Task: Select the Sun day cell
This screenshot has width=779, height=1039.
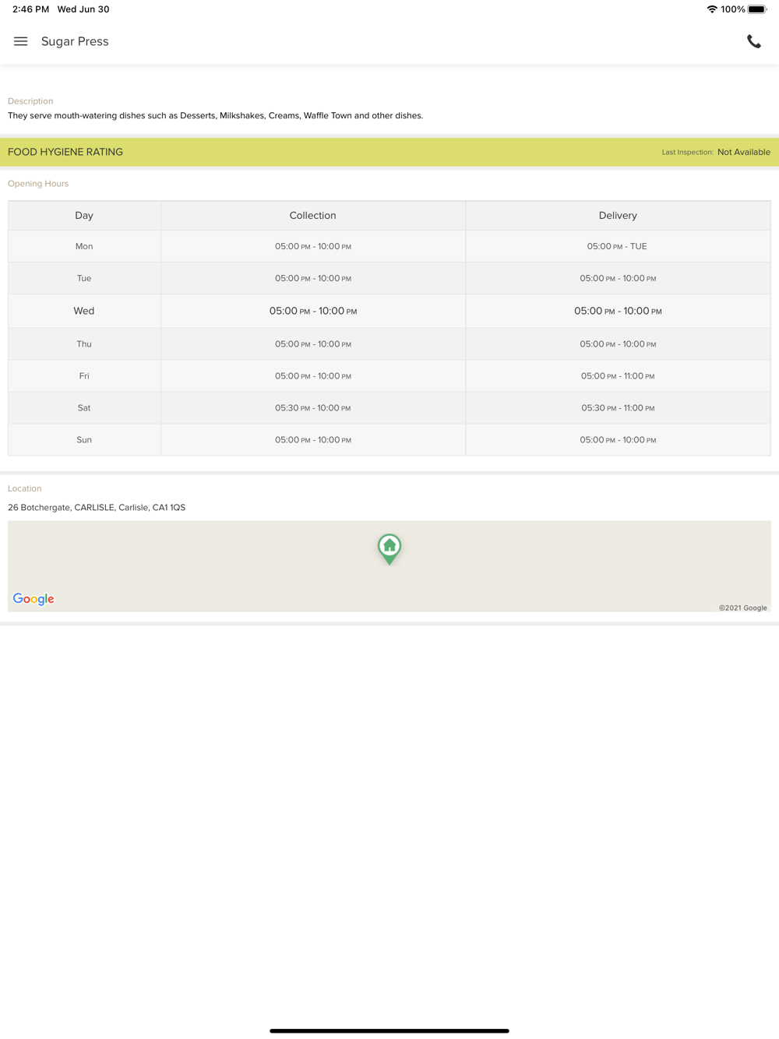Action: (x=84, y=439)
